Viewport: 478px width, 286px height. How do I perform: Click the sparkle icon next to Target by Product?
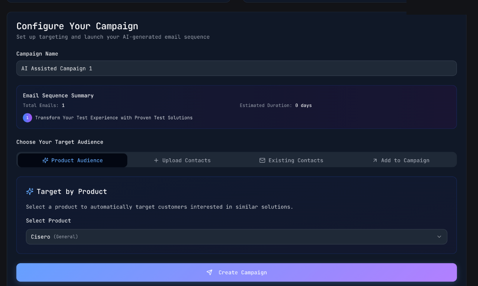click(x=30, y=192)
